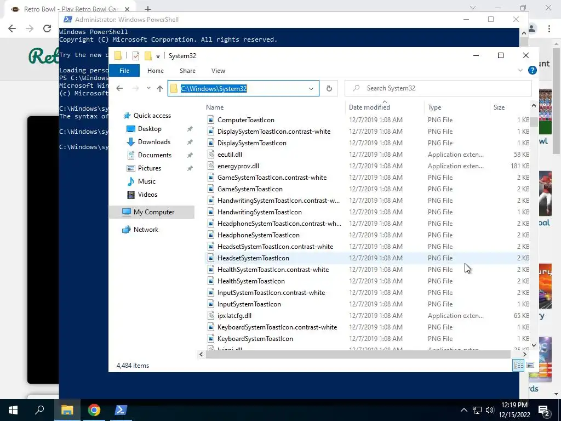Select ComputerToastIcon file icon
The image size is (561, 421).
coord(211,120)
